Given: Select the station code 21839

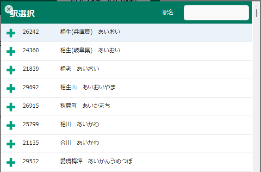Looking at the screenshot, I should click(x=31, y=69).
